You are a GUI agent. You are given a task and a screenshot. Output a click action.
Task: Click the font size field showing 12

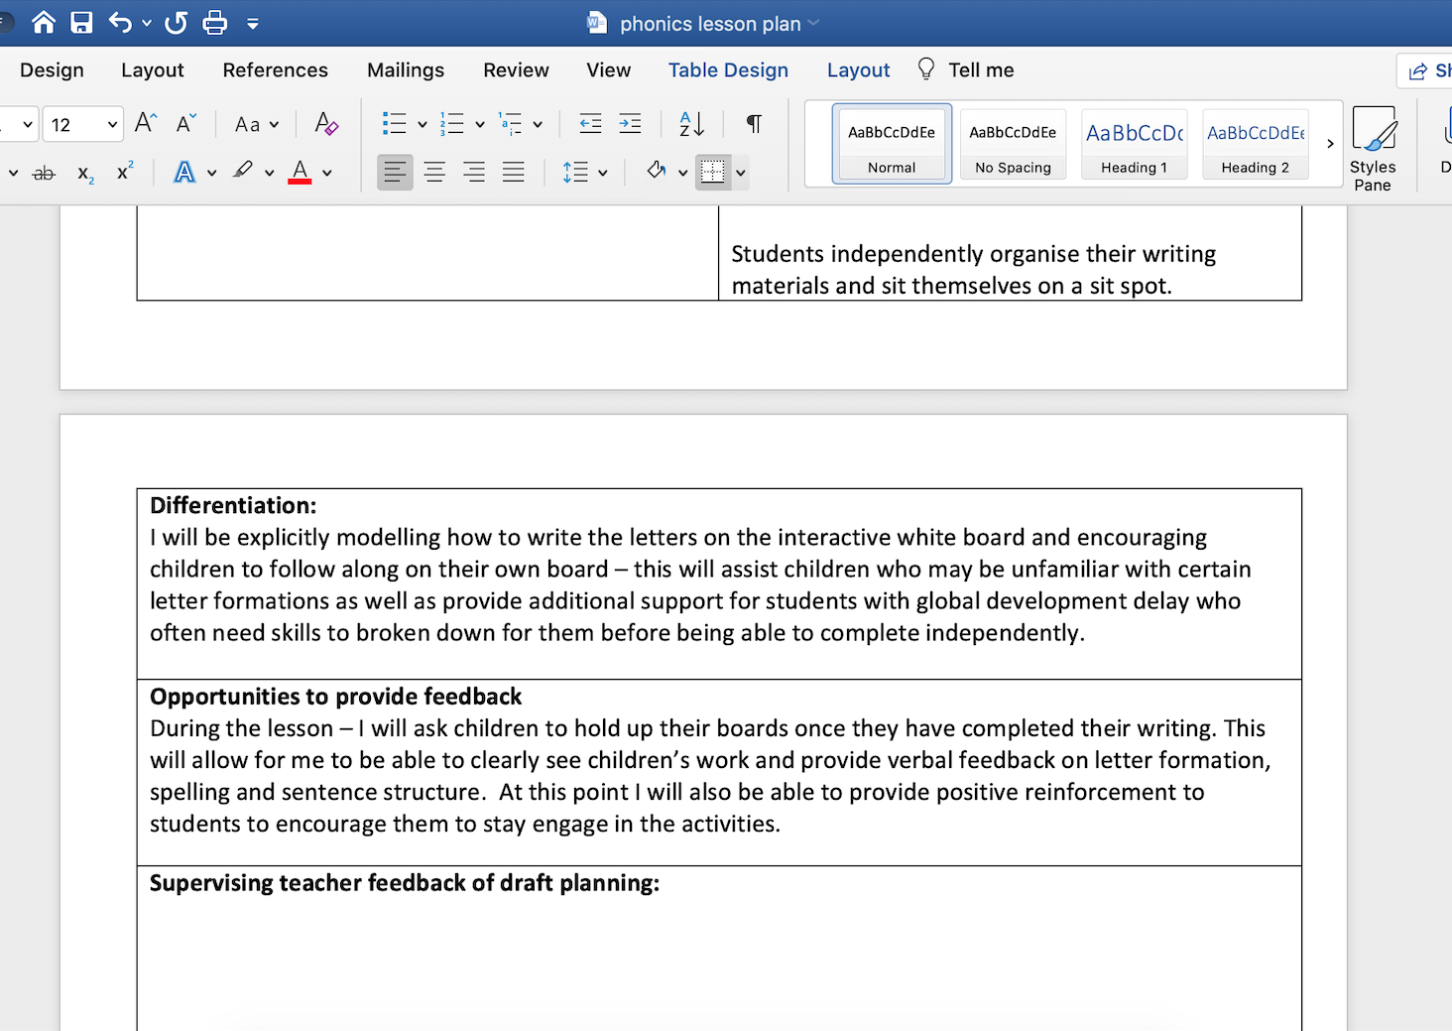(x=74, y=124)
